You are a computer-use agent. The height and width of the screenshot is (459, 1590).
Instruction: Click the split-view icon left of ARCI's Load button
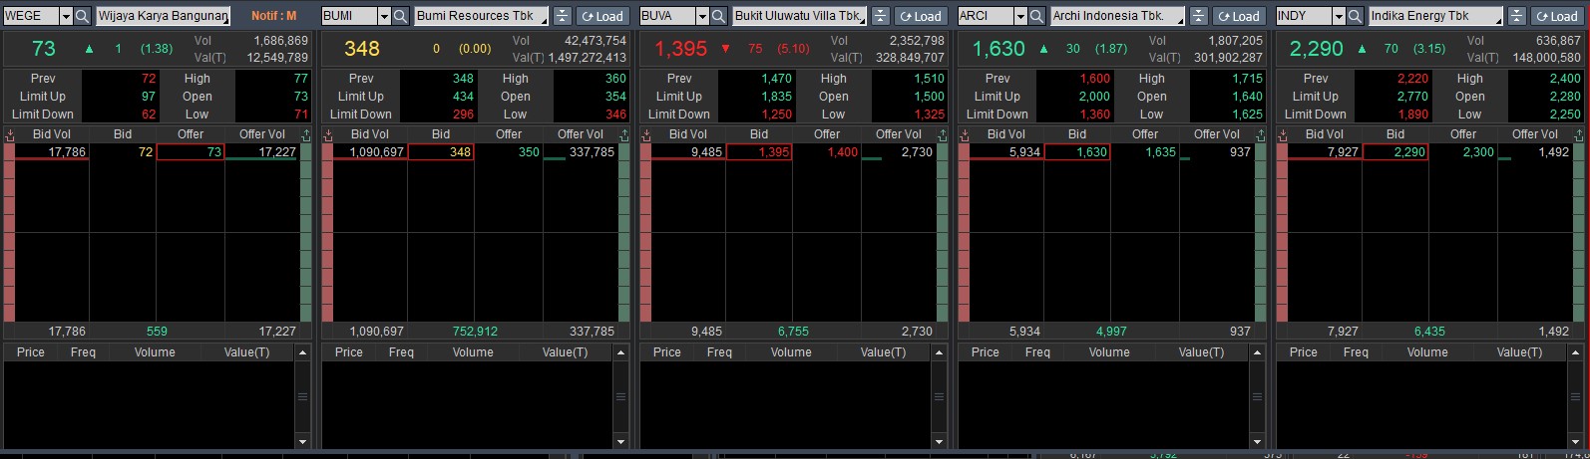[1198, 16]
